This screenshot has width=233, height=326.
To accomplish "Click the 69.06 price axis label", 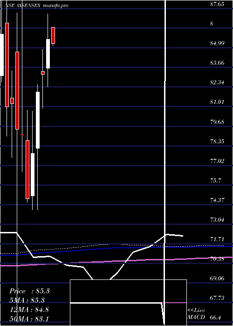I will tap(217, 278).
